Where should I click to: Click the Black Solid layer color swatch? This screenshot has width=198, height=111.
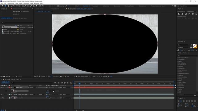pos(10,87)
